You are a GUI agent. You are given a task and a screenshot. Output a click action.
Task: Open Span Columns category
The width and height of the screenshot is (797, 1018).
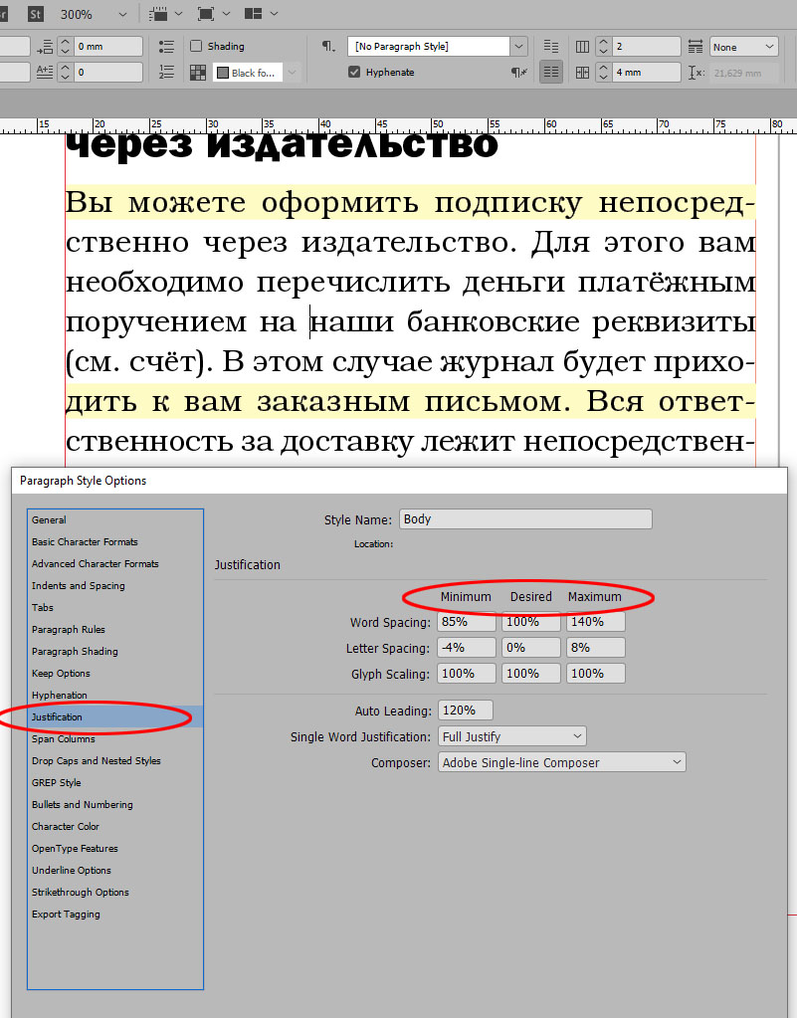(x=115, y=738)
